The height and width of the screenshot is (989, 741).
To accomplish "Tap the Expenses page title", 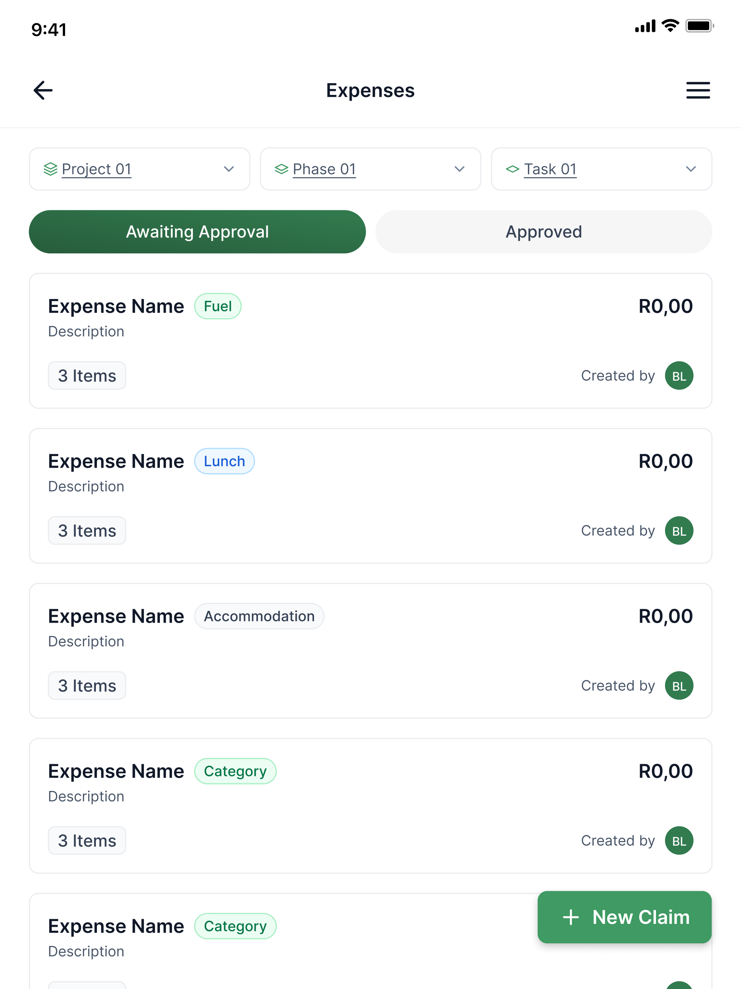I will click(x=370, y=90).
